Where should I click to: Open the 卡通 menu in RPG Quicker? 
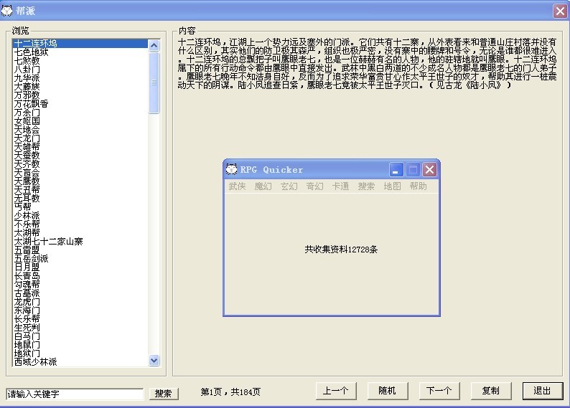[340, 186]
